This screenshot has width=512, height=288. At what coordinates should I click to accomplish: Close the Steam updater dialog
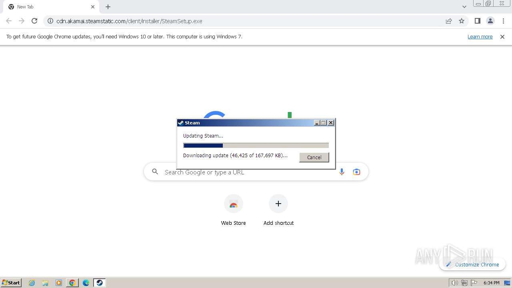tap(331, 123)
